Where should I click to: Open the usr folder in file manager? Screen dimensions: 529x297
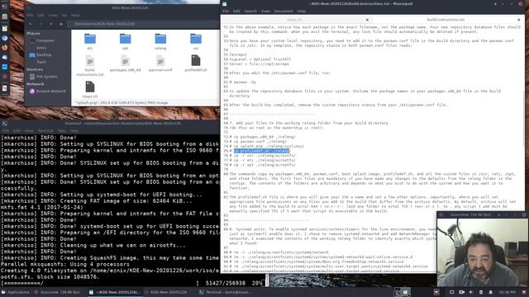coord(196,39)
